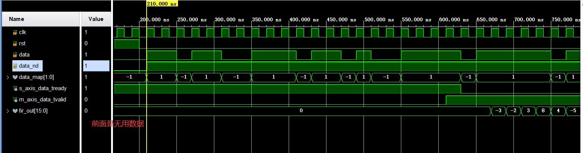This screenshot has height=153, width=583.
Task: Expand the data_map[1:0] bus
Action: (x=8, y=77)
